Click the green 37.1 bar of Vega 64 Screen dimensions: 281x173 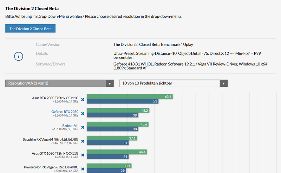(x=112, y=138)
